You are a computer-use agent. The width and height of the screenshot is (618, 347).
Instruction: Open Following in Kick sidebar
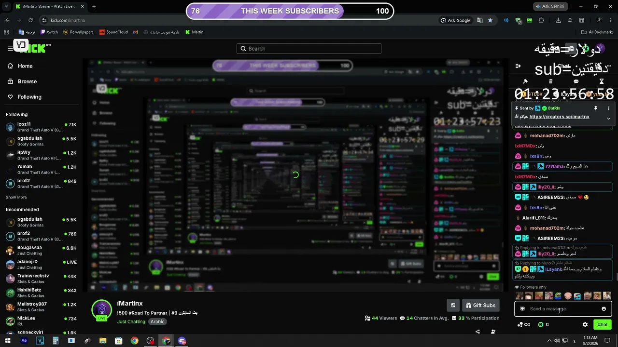(25, 97)
